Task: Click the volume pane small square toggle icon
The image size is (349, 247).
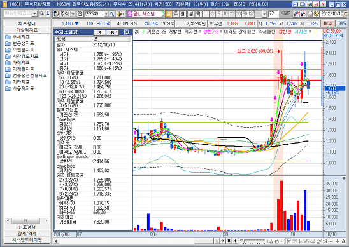Action: click(344, 178)
